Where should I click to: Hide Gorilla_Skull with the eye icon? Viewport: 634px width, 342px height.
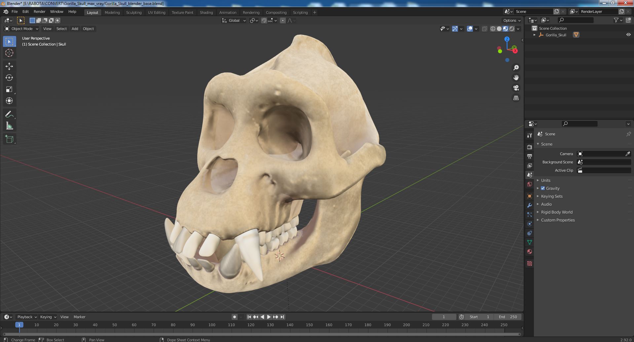(x=628, y=35)
